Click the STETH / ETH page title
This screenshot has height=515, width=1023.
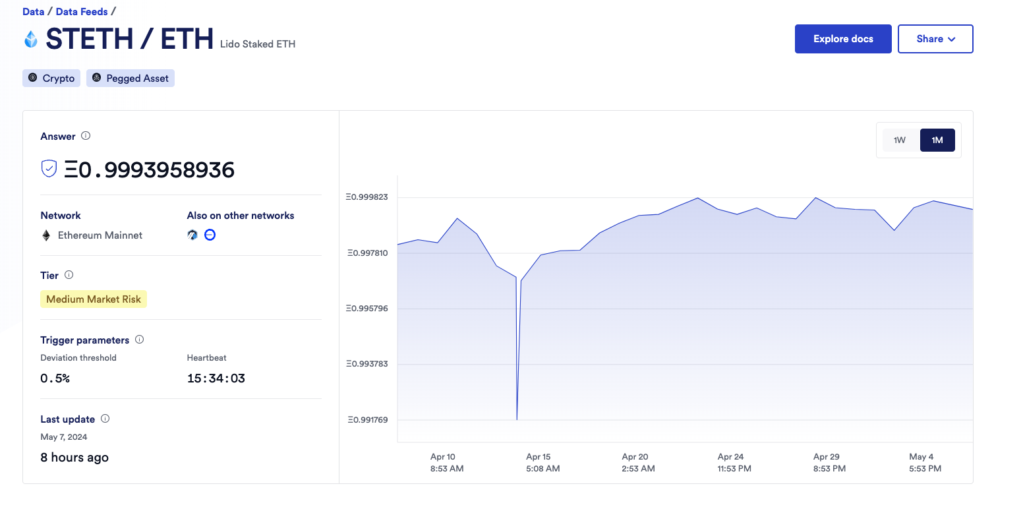click(x=130, y=40)
